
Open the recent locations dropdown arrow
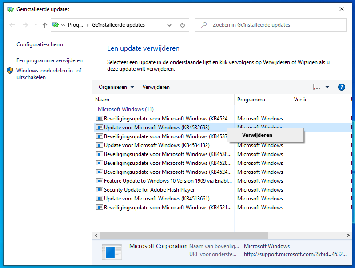click(x=36, y=25)
